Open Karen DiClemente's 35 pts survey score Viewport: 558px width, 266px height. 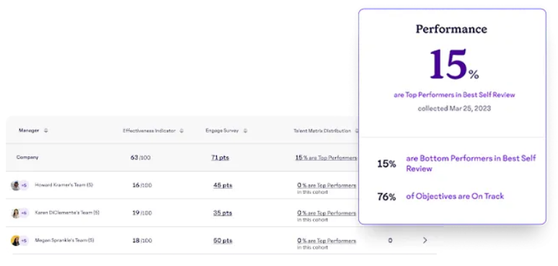(223, 213)
